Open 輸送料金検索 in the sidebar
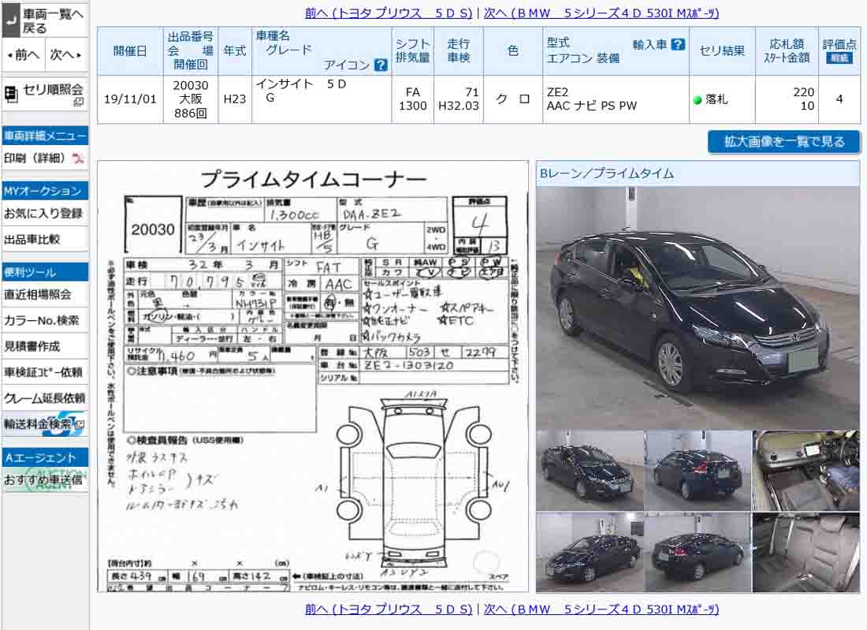The height and width of the screenshot is (630, 867). pos(46,424)
